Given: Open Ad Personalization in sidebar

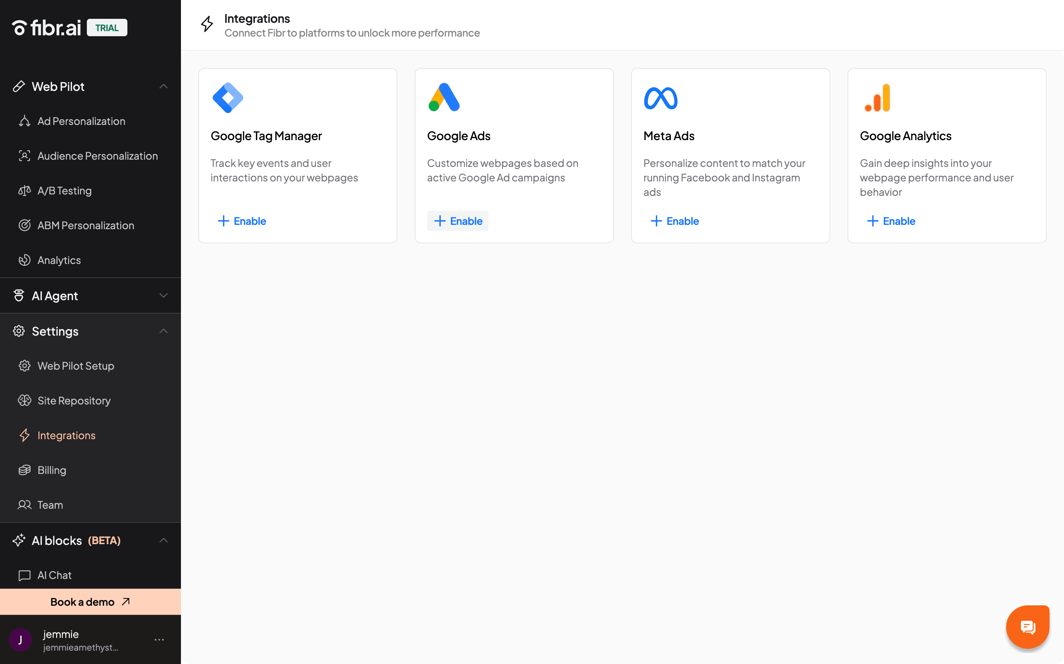Looking at the screenshot, I should coord(81,121).
